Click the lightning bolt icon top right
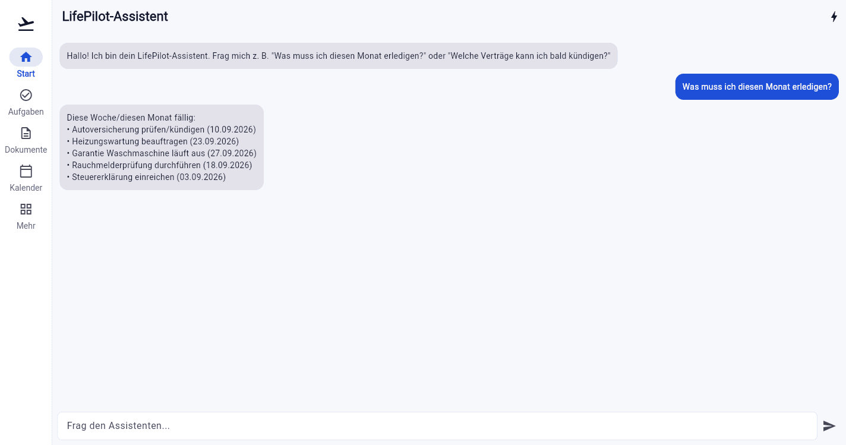846x445 pixels. (834, 17)
